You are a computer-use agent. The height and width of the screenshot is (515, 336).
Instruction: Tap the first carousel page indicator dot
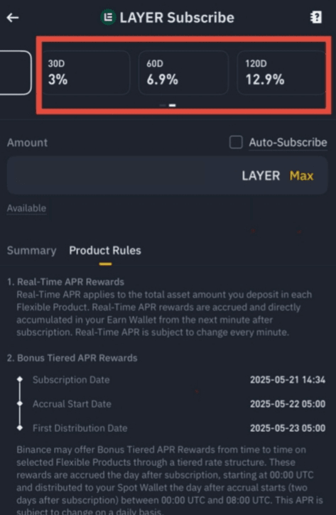163,105
